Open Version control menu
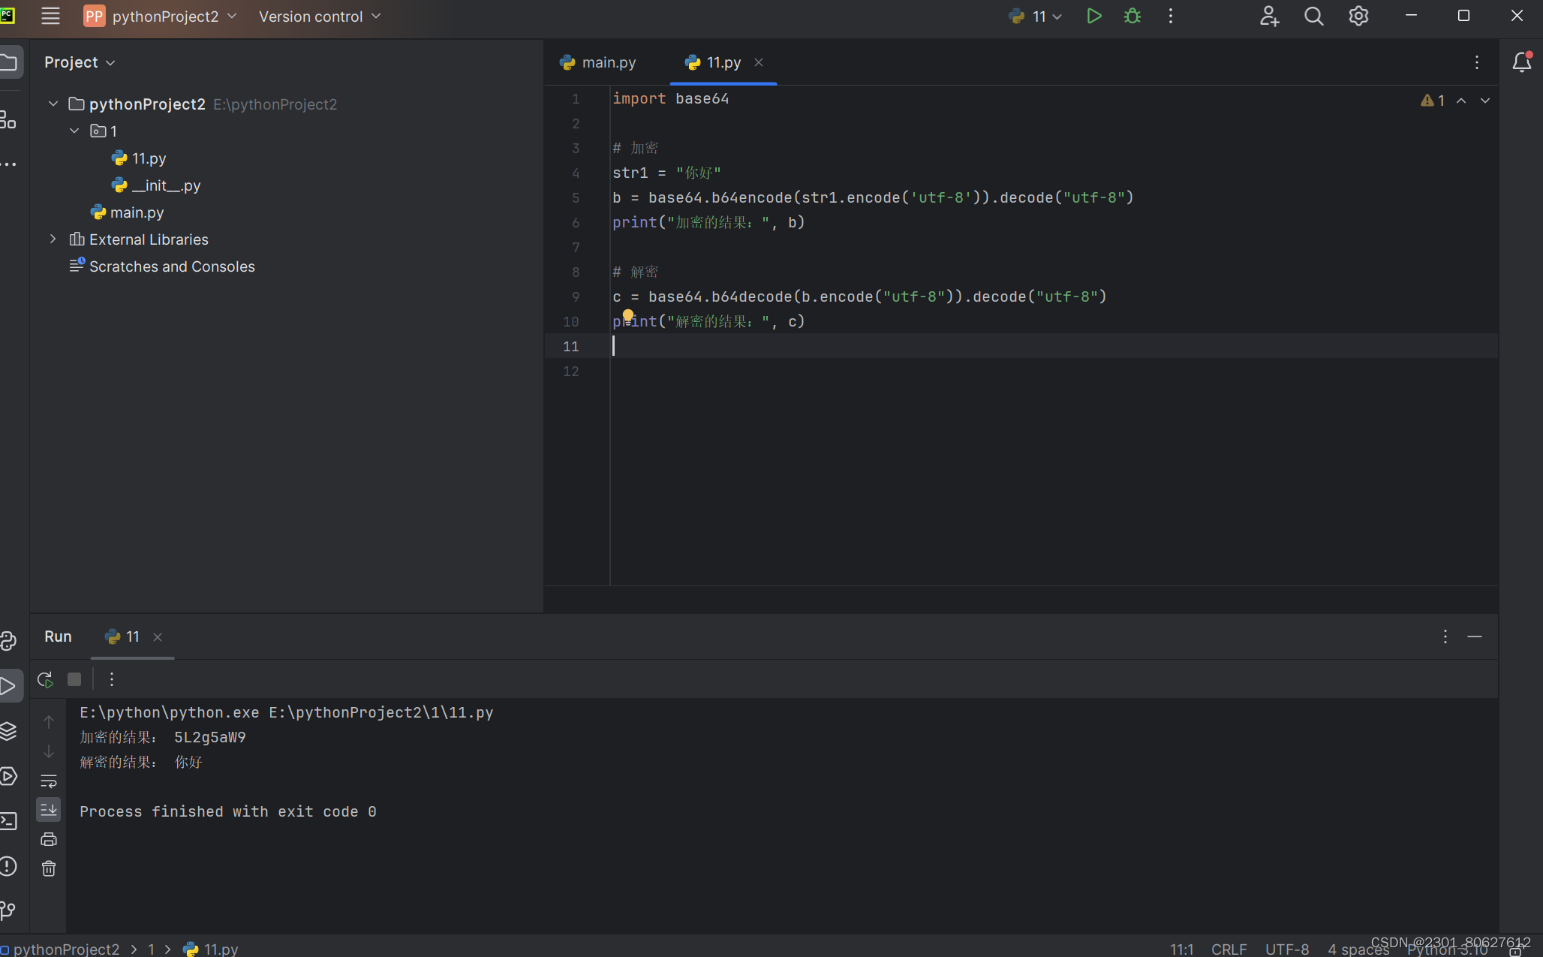Image resolution: width=1543 pixels, height=957 pixels. (x=320, y=17)
